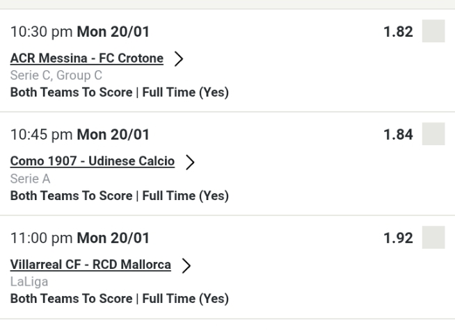Click the 1.82 odds value
Screen dimensions: 455x330
pyautogui.click(x=399, y=32)
